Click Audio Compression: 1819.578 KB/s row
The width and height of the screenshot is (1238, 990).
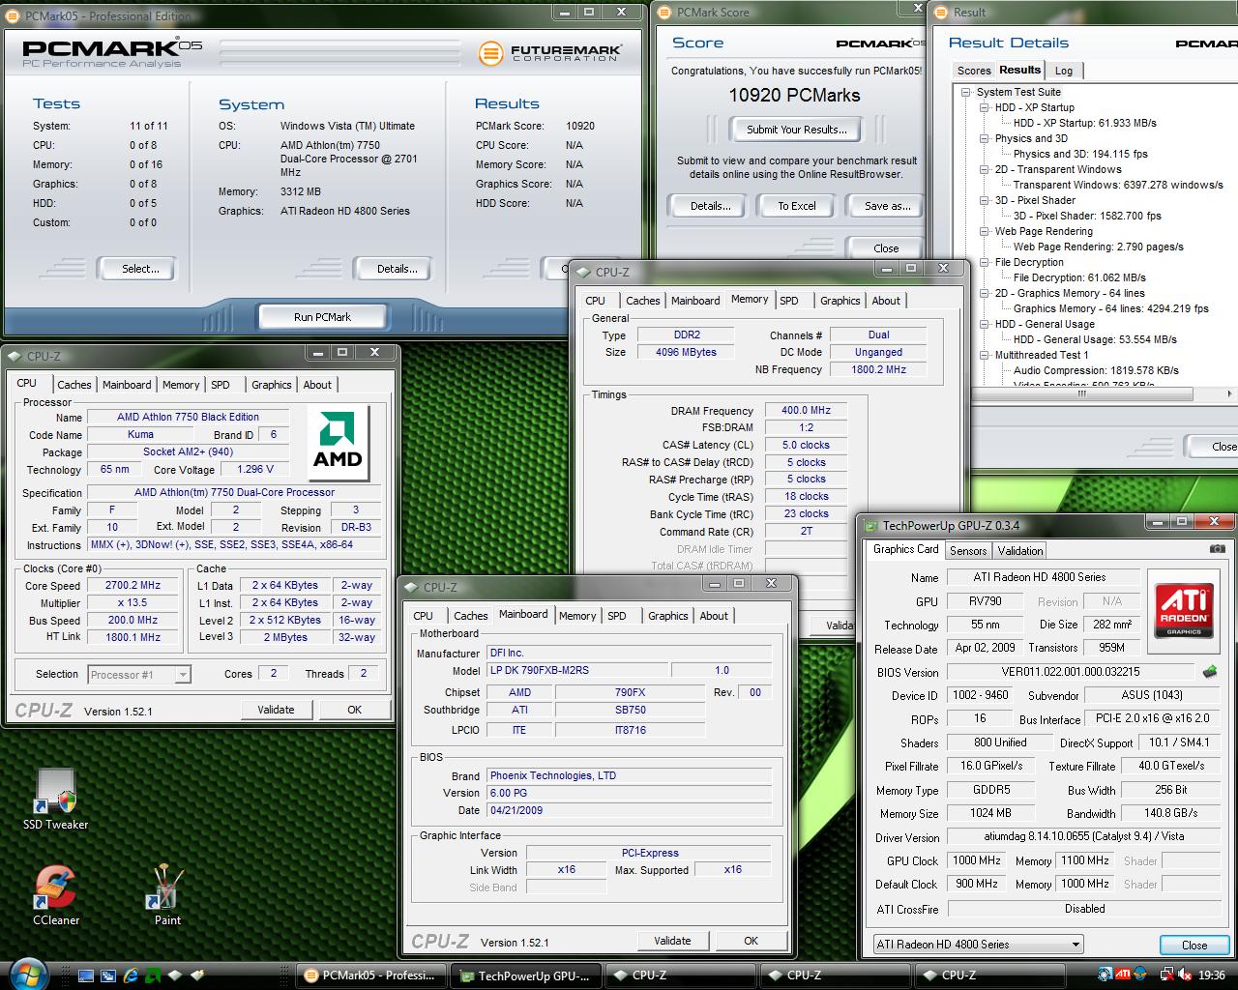[1096, 370]
